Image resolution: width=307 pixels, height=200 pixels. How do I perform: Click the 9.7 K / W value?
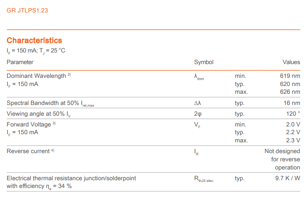click(288, 178)
